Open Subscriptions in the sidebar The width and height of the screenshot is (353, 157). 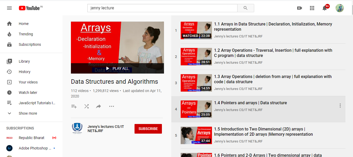tap(31, 44)
